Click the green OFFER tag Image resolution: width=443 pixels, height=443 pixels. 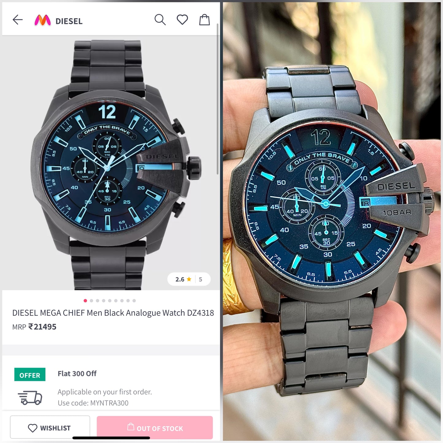coord(30,375)
